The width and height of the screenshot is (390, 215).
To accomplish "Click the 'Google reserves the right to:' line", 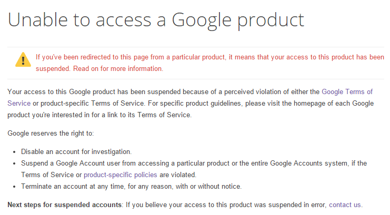I will pyautogui.click(x=51, y=133).
